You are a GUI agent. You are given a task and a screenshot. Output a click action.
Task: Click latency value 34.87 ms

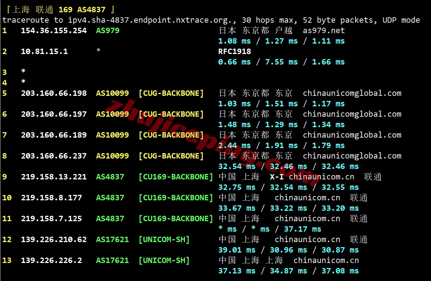pyautogui.click(x=288, y=271)
